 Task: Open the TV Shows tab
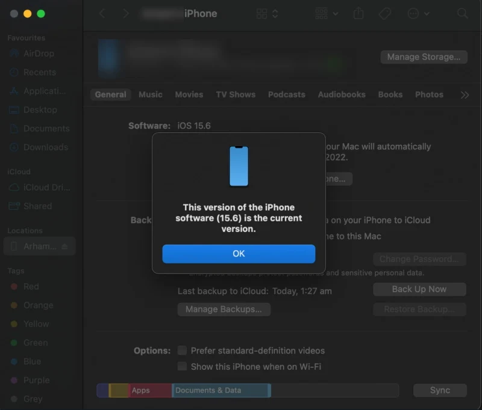[x=236, y=94]
